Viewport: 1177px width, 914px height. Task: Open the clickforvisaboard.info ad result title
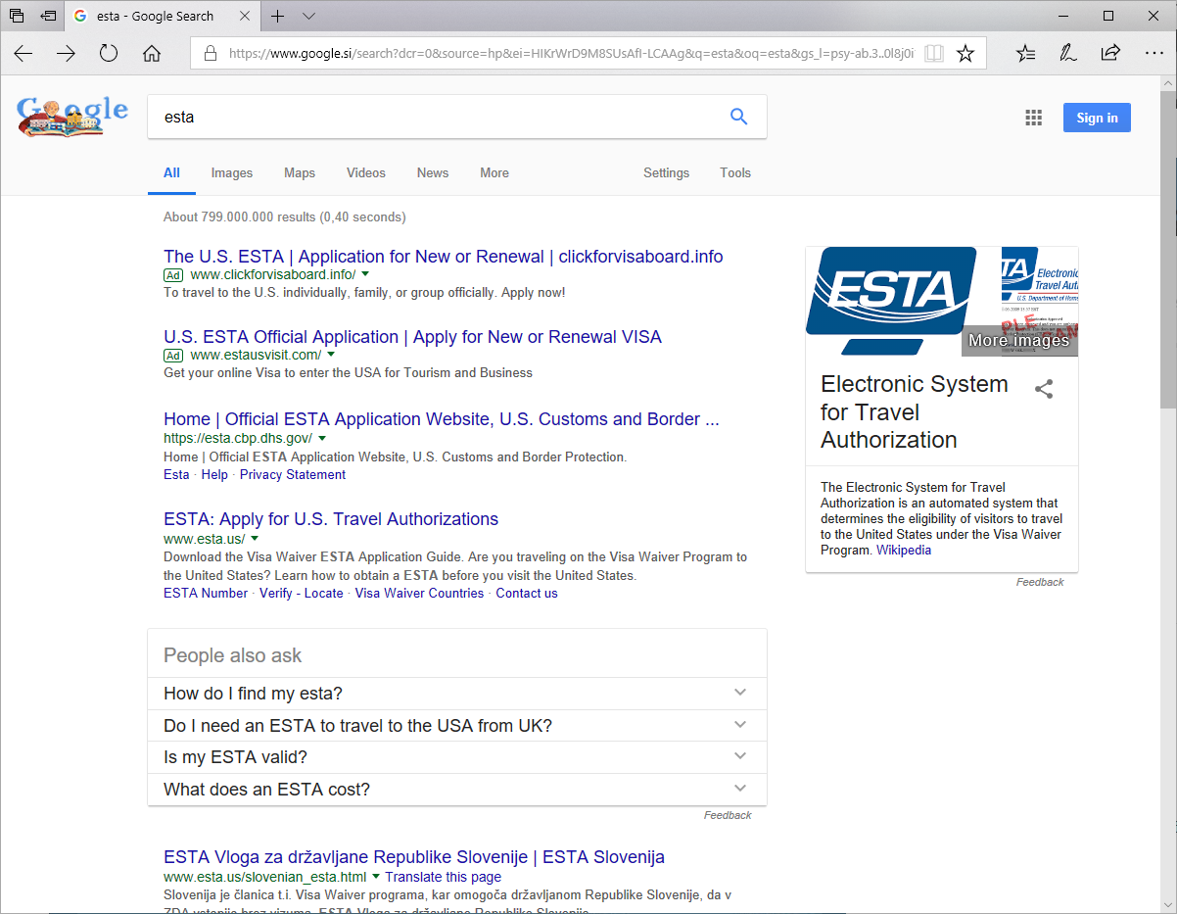(x=444, y=257)
